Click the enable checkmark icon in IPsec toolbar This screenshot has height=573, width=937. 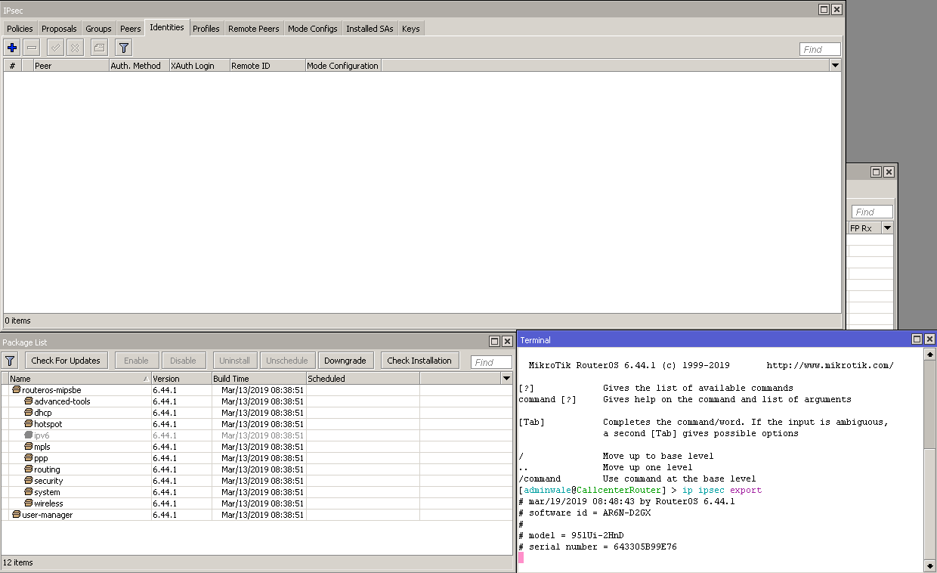[x=55, y=48]
